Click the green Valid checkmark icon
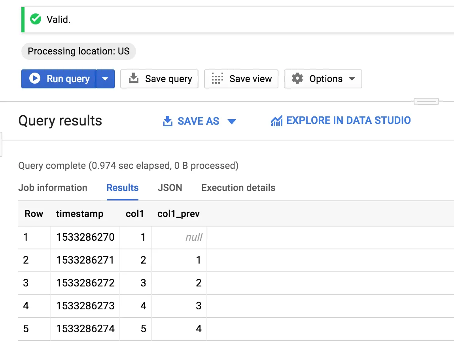 [x=36, y=19]
